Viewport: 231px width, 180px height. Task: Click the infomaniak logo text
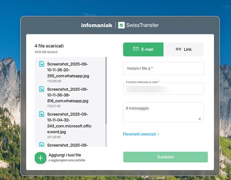coord(97,25)
